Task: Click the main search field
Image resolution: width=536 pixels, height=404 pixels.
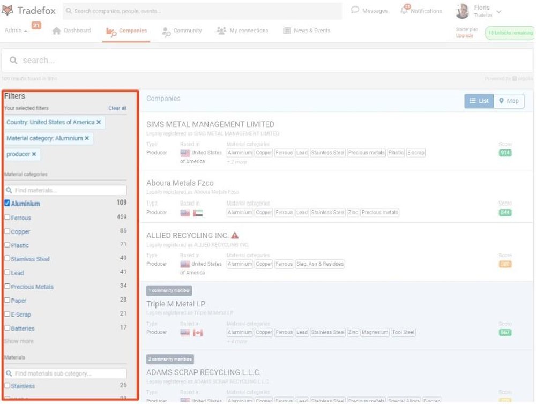Action: pos(267,61)
